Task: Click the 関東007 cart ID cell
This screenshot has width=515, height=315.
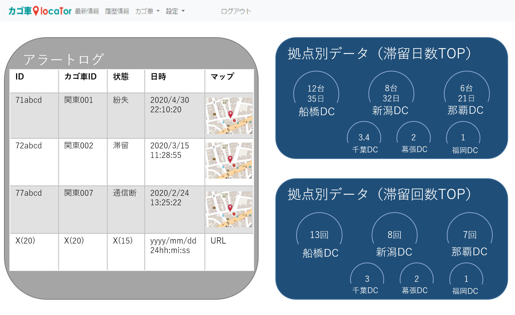Action: pyautogui.click(x=83, y=210)
